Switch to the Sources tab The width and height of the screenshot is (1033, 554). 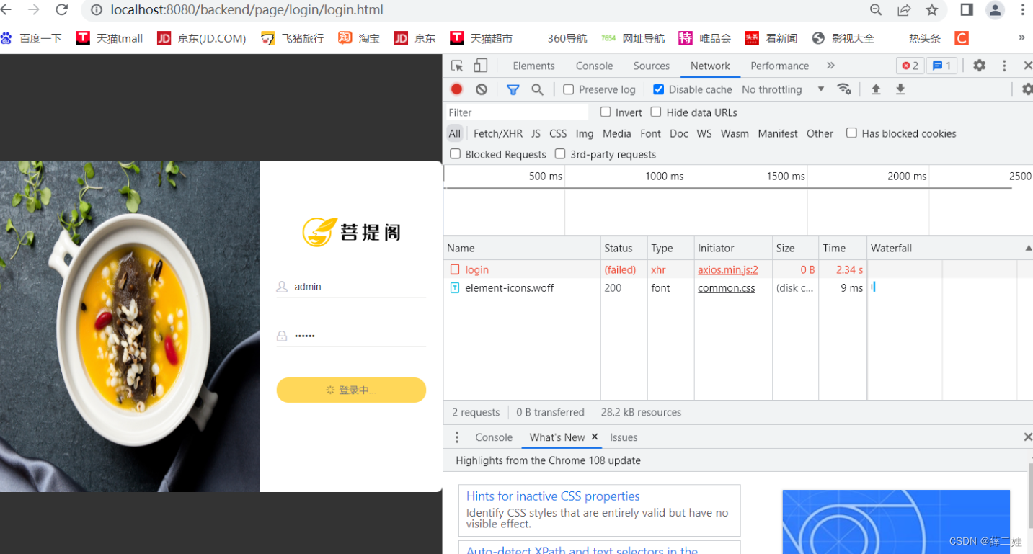tap(652, 66)
